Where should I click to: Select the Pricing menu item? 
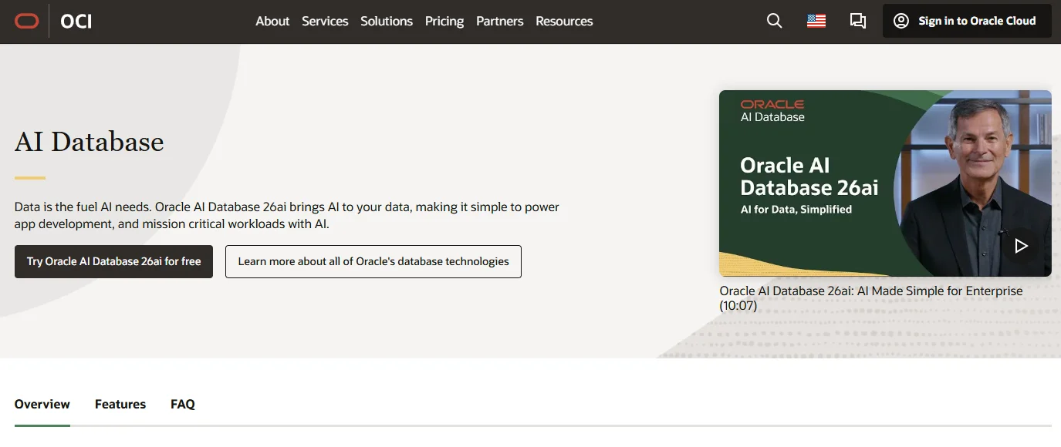click(x=444, y=21)
